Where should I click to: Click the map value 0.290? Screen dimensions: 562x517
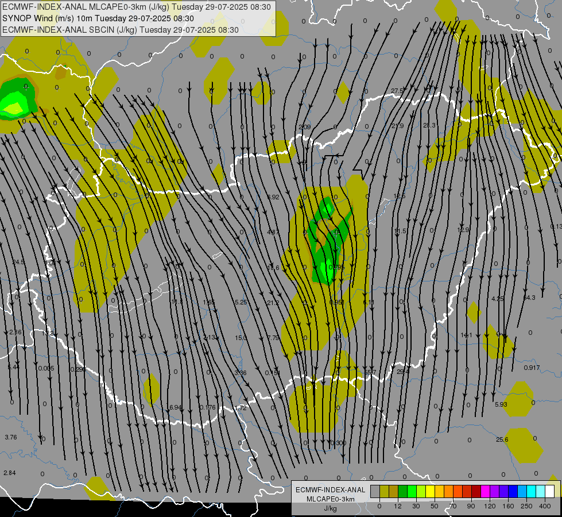(x=78, y=369)
